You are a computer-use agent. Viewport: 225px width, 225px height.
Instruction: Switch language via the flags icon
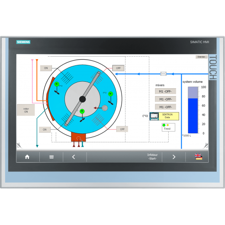coord(198,157)
